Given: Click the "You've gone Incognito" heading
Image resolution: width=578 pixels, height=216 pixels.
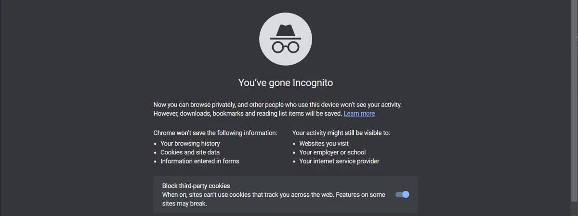Looking at the screenshot, I should 285,83.
